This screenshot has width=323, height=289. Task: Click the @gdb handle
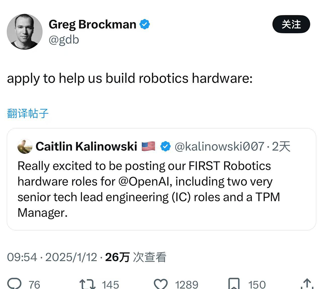point(64,40)
